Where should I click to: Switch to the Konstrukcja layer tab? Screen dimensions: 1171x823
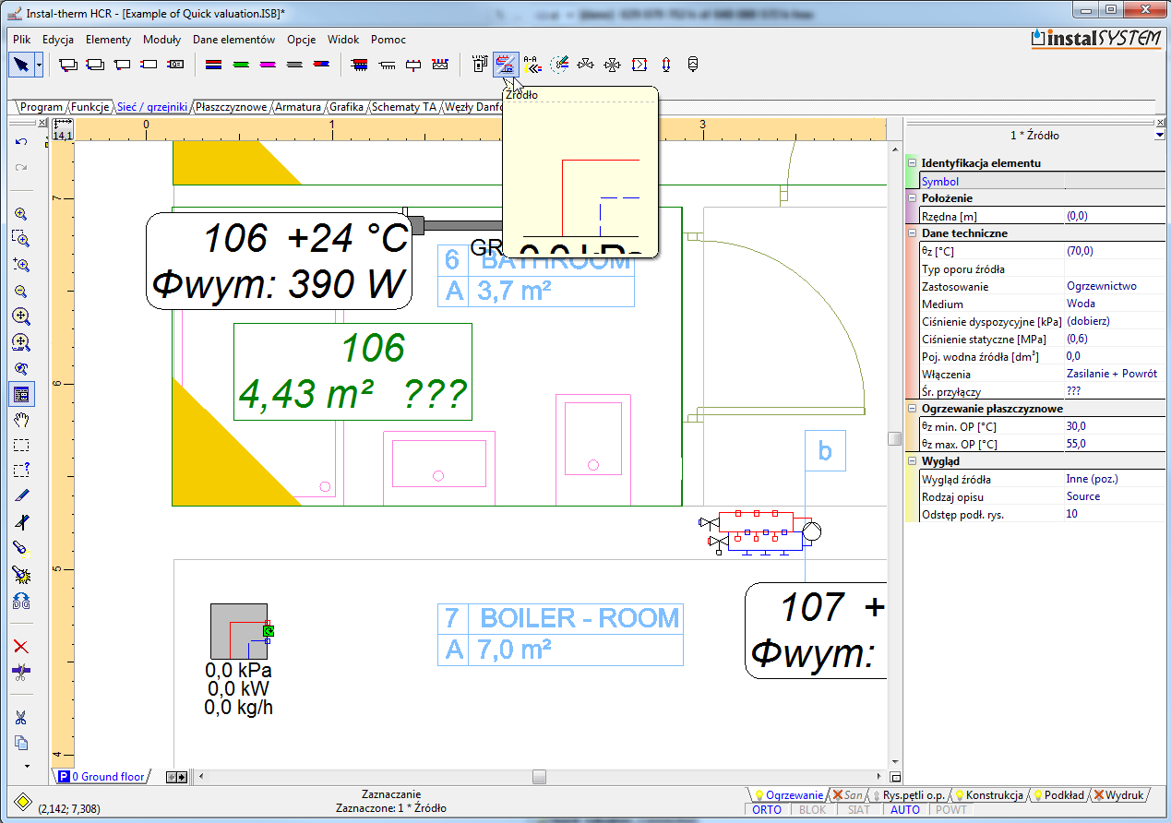click(x=993, y=794)
